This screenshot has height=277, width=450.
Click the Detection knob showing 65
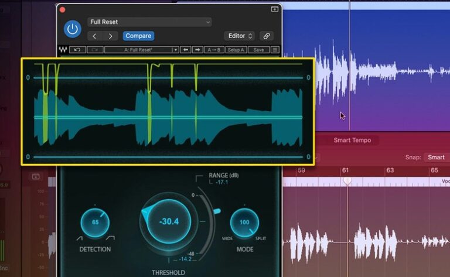click(x=95, y=222)
